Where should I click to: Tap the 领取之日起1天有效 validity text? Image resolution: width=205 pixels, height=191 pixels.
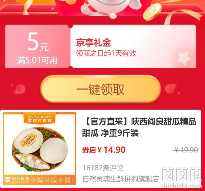coord(106,53)
